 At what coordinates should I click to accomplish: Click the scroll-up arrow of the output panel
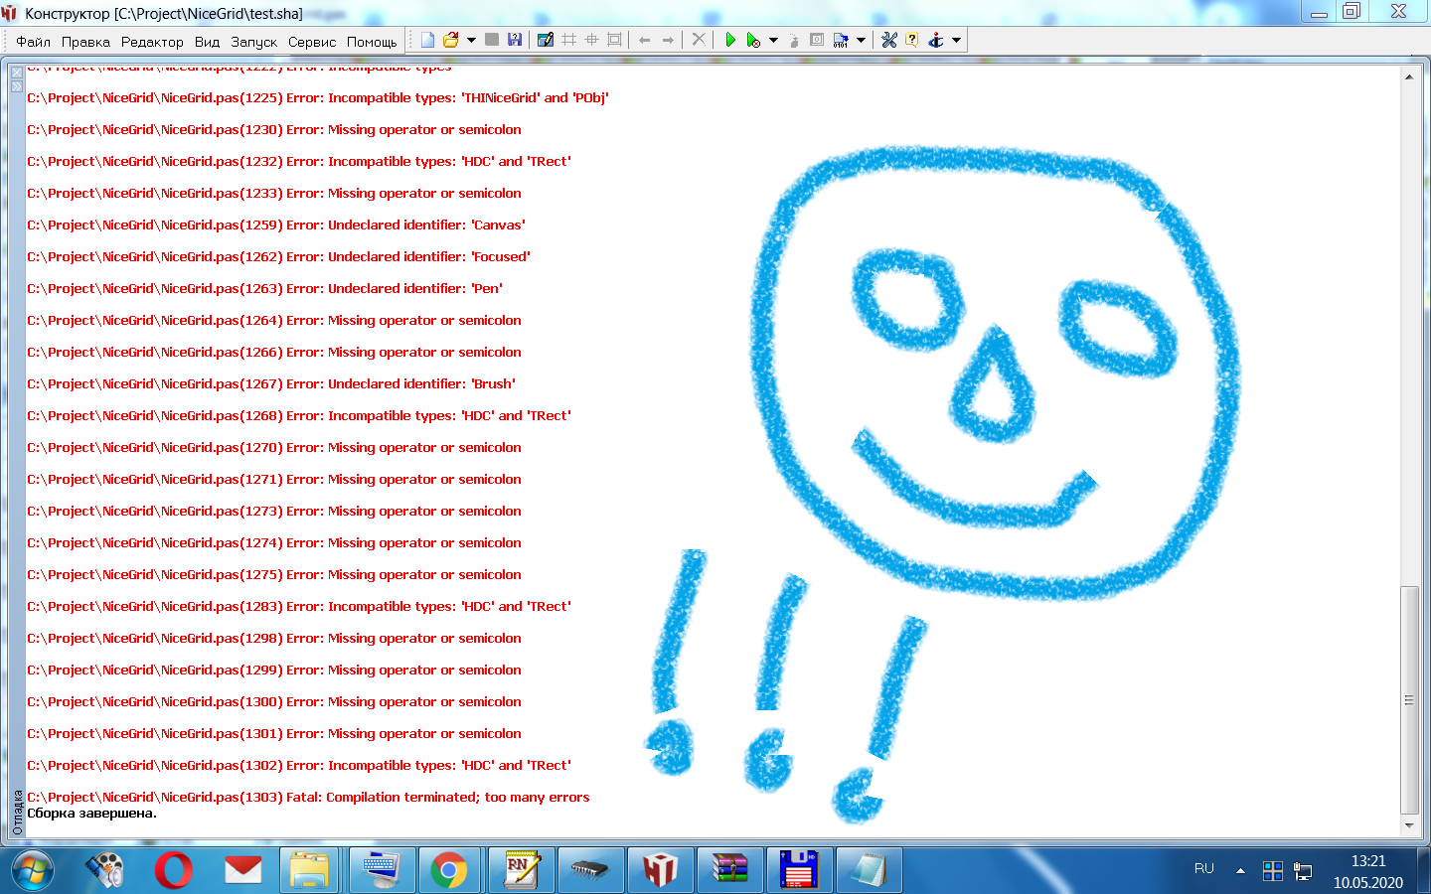coord(1408,76)
